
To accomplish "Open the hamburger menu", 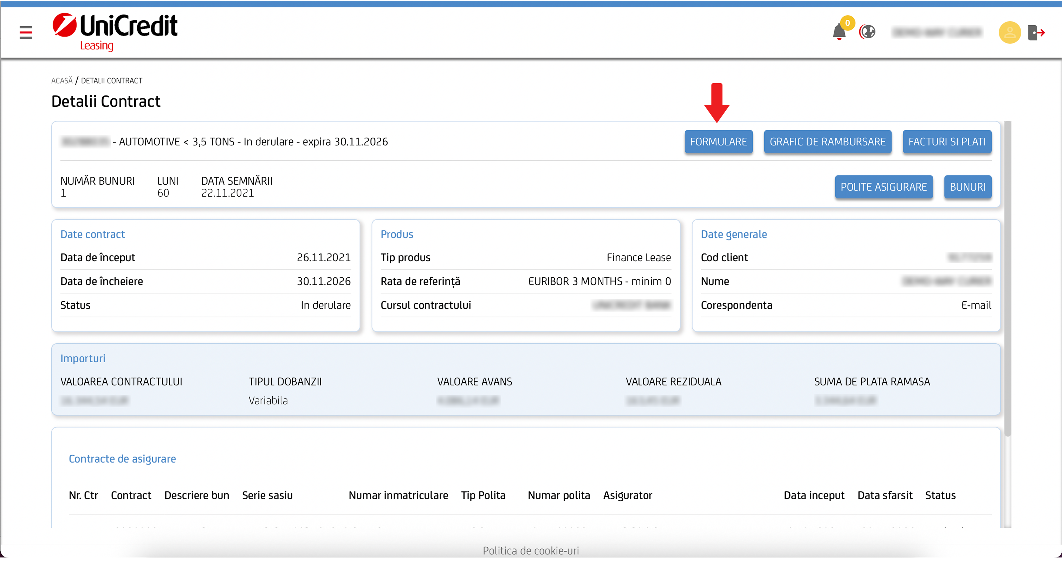I will tap(26, 33).
